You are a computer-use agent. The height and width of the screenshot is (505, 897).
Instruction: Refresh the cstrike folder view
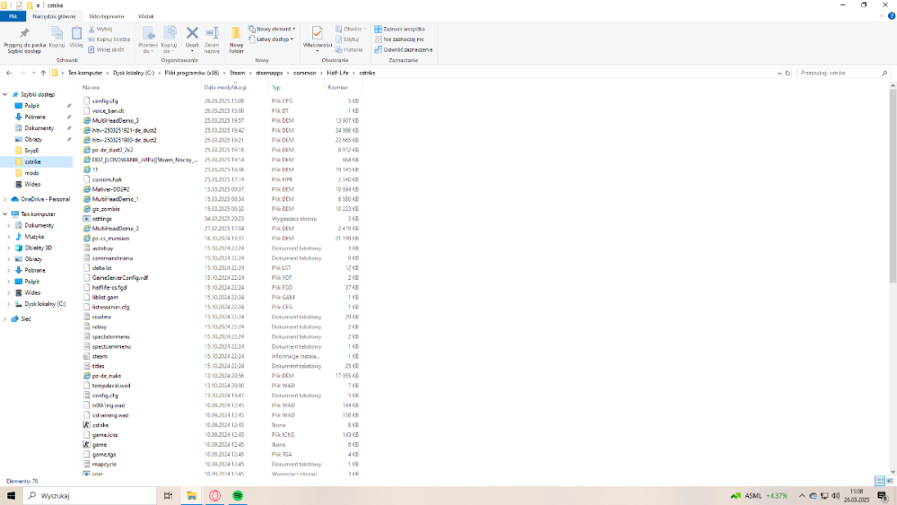(788, 73)
